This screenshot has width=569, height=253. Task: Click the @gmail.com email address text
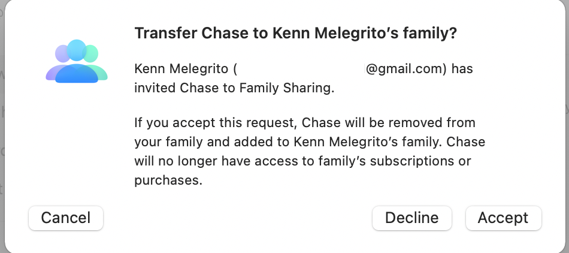[x=406, y=69]
